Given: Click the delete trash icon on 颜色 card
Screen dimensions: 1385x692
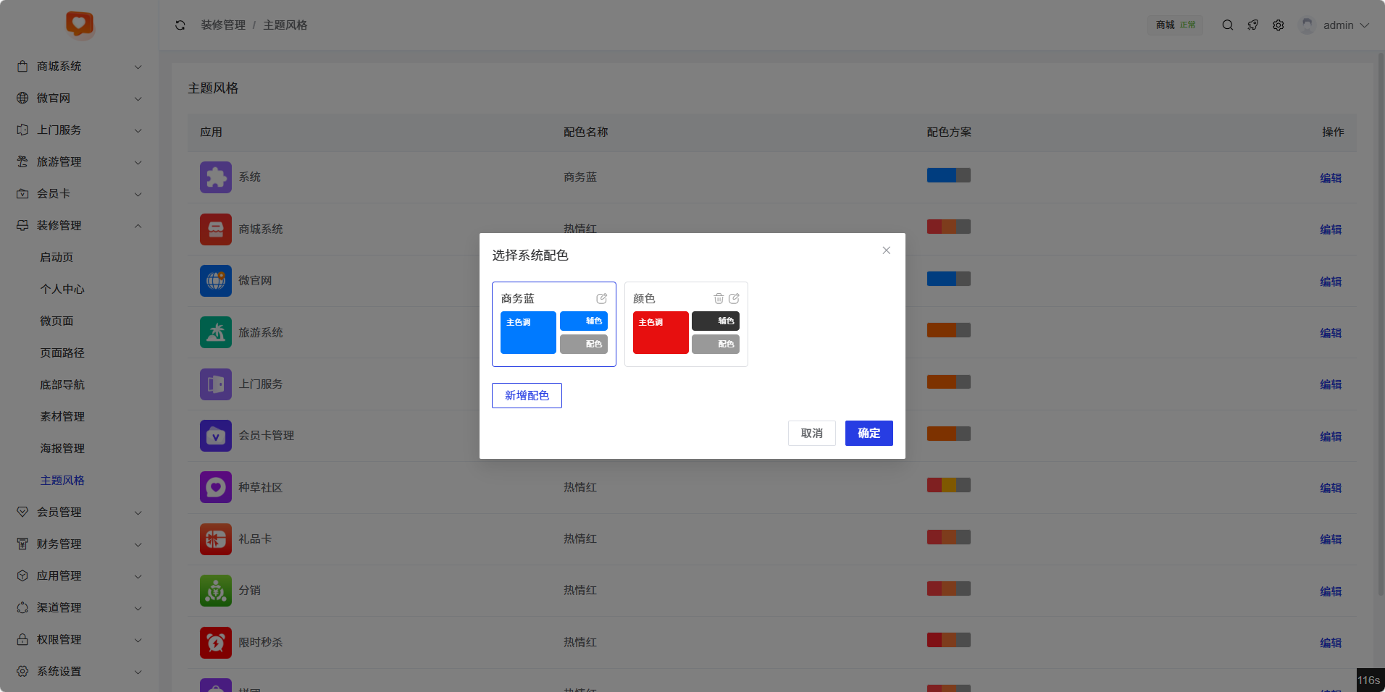Looking at the screenshot, I should pos(719,298).
